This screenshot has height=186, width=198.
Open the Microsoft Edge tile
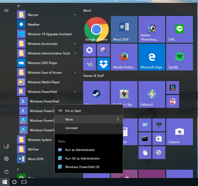click(152, 57)
